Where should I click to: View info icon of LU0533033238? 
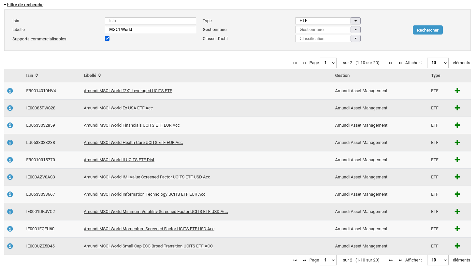(10, 143)
